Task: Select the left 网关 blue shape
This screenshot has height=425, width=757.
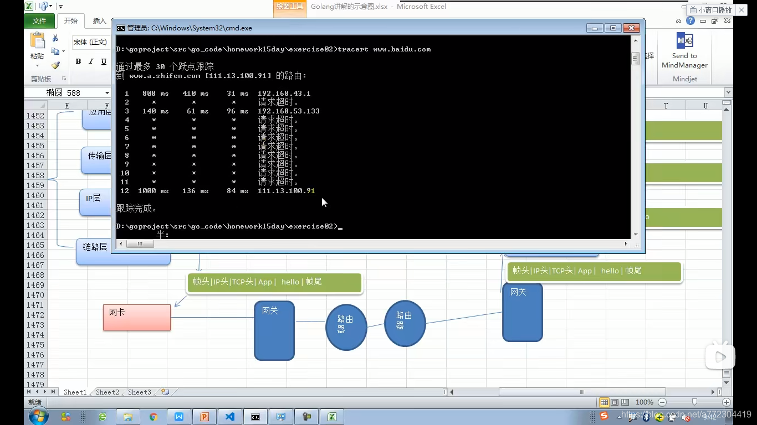Action: (274, 330)
